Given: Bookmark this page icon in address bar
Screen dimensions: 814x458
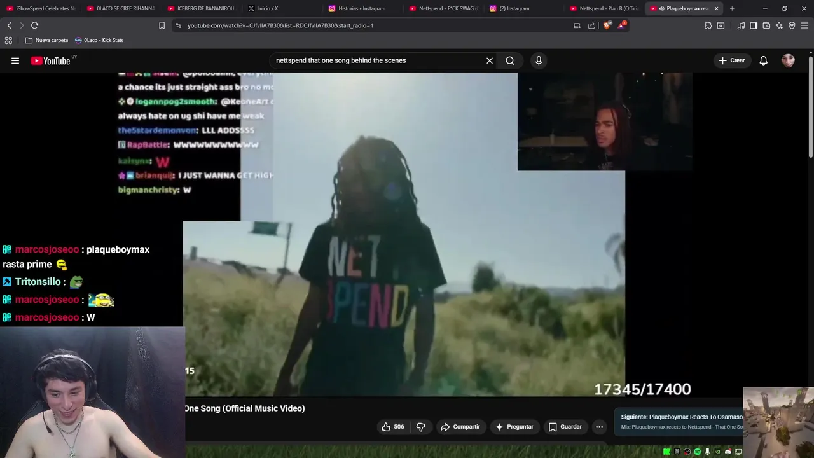Looking at the screenshot, I should point(162,25).
